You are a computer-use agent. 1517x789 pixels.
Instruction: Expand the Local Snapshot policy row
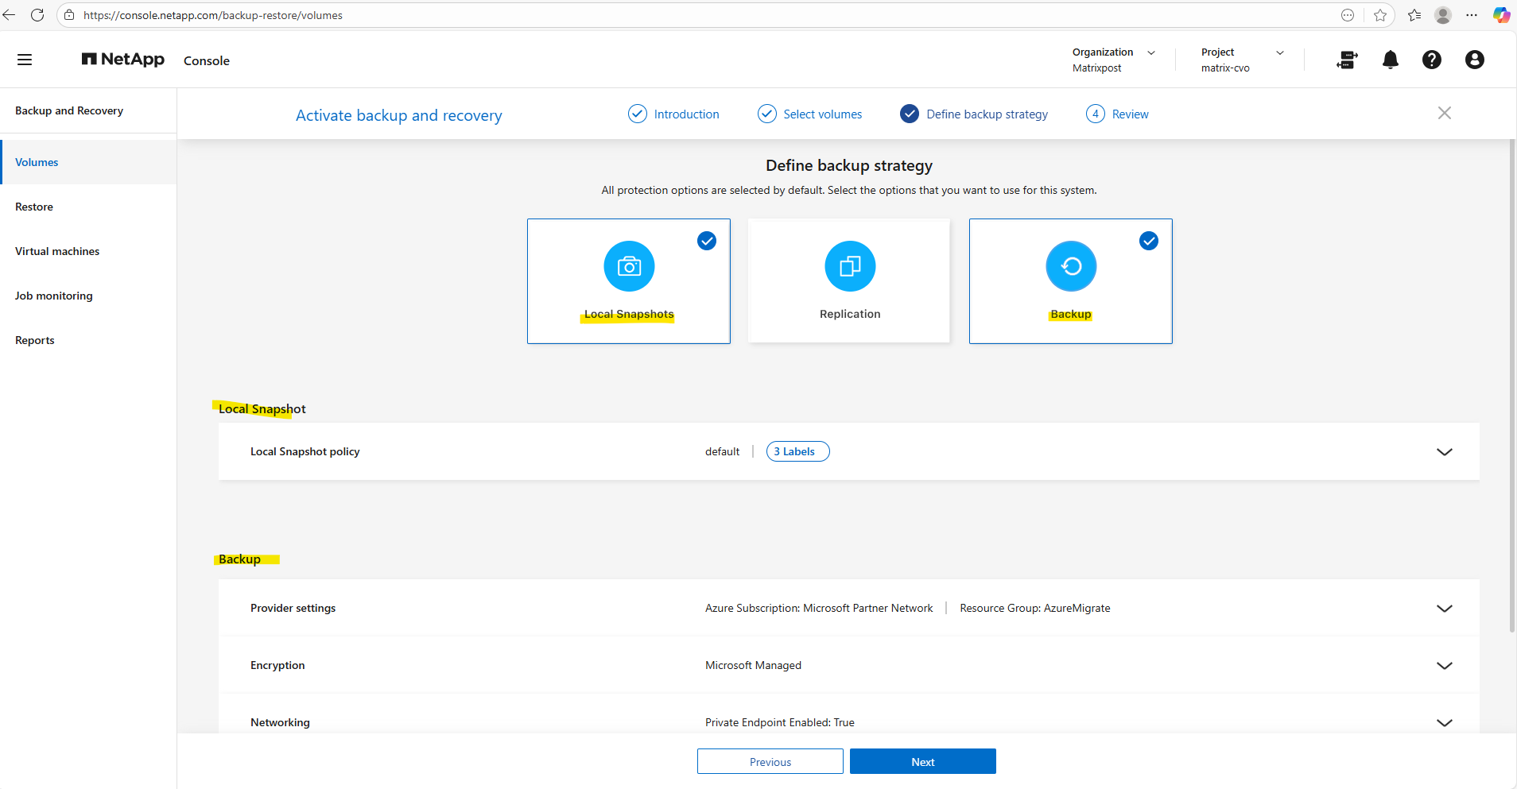pos(1444,452)
